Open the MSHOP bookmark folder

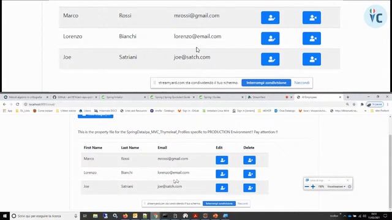click(265, 111)
